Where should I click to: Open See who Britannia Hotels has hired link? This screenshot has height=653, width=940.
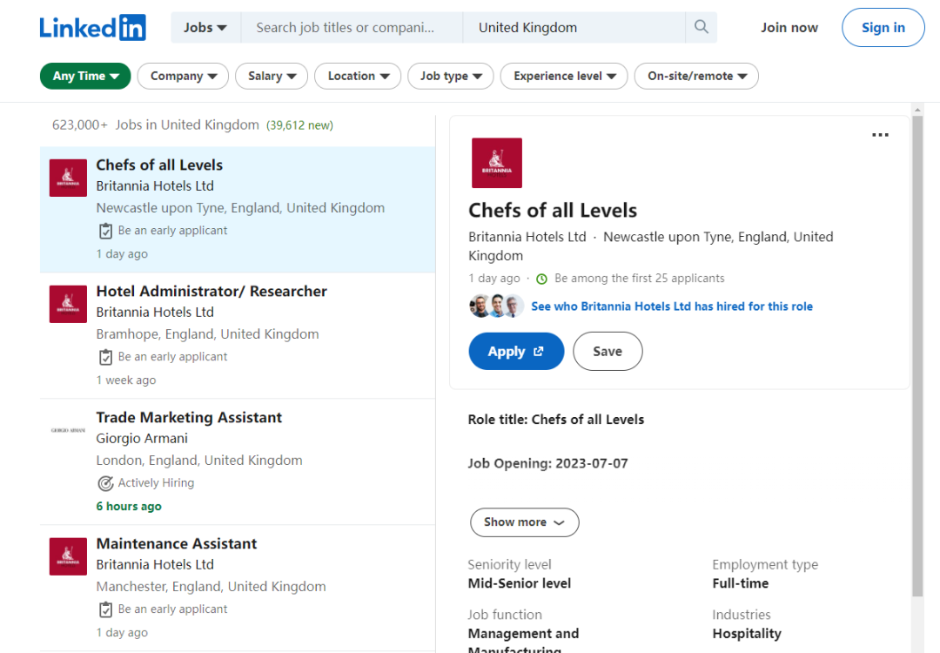[672, 306]
